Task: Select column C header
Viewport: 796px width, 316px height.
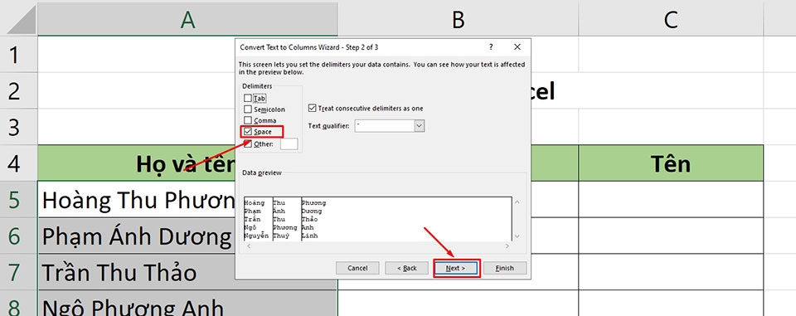Action: click(671, 20)
